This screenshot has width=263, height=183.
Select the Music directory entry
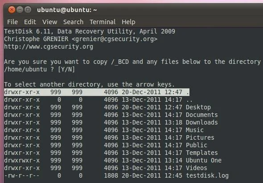click(x=104, y=130)
